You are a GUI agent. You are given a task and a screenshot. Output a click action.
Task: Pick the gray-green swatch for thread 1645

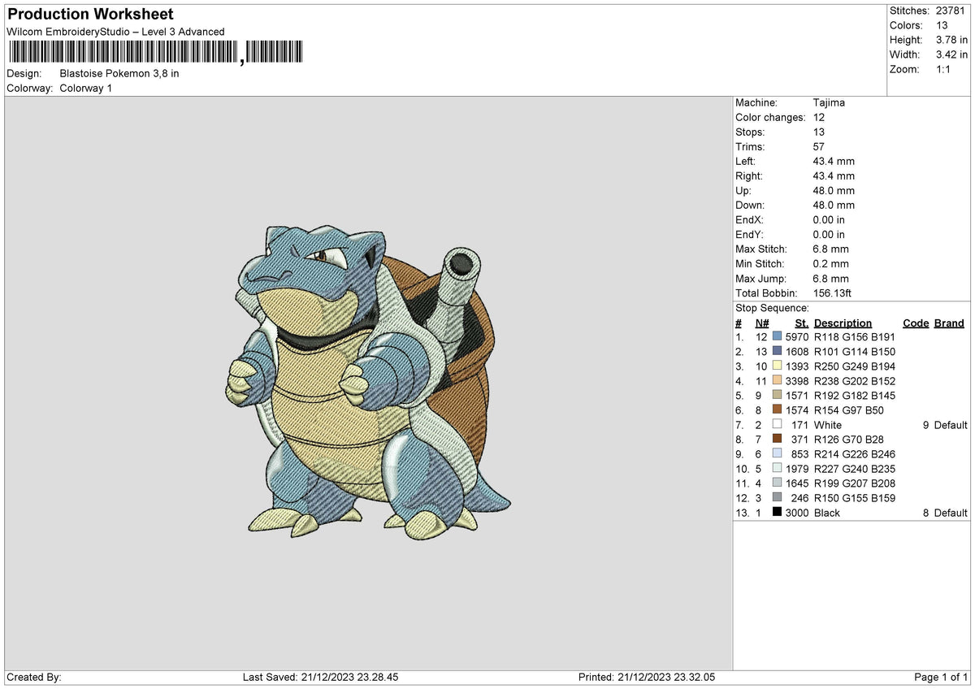(x=778, y=483)
